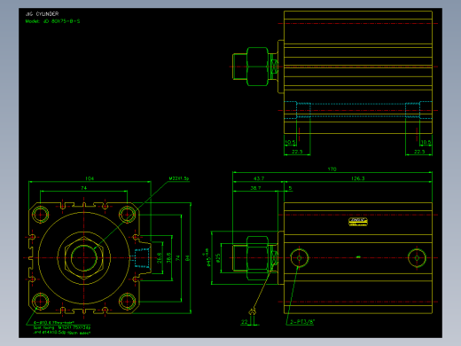Click the hex nut center in front view
The image size is (461, 346).
coord(84,258)
